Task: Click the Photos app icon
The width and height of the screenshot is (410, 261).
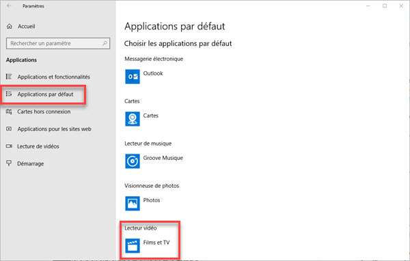Action: click(133, 203)
